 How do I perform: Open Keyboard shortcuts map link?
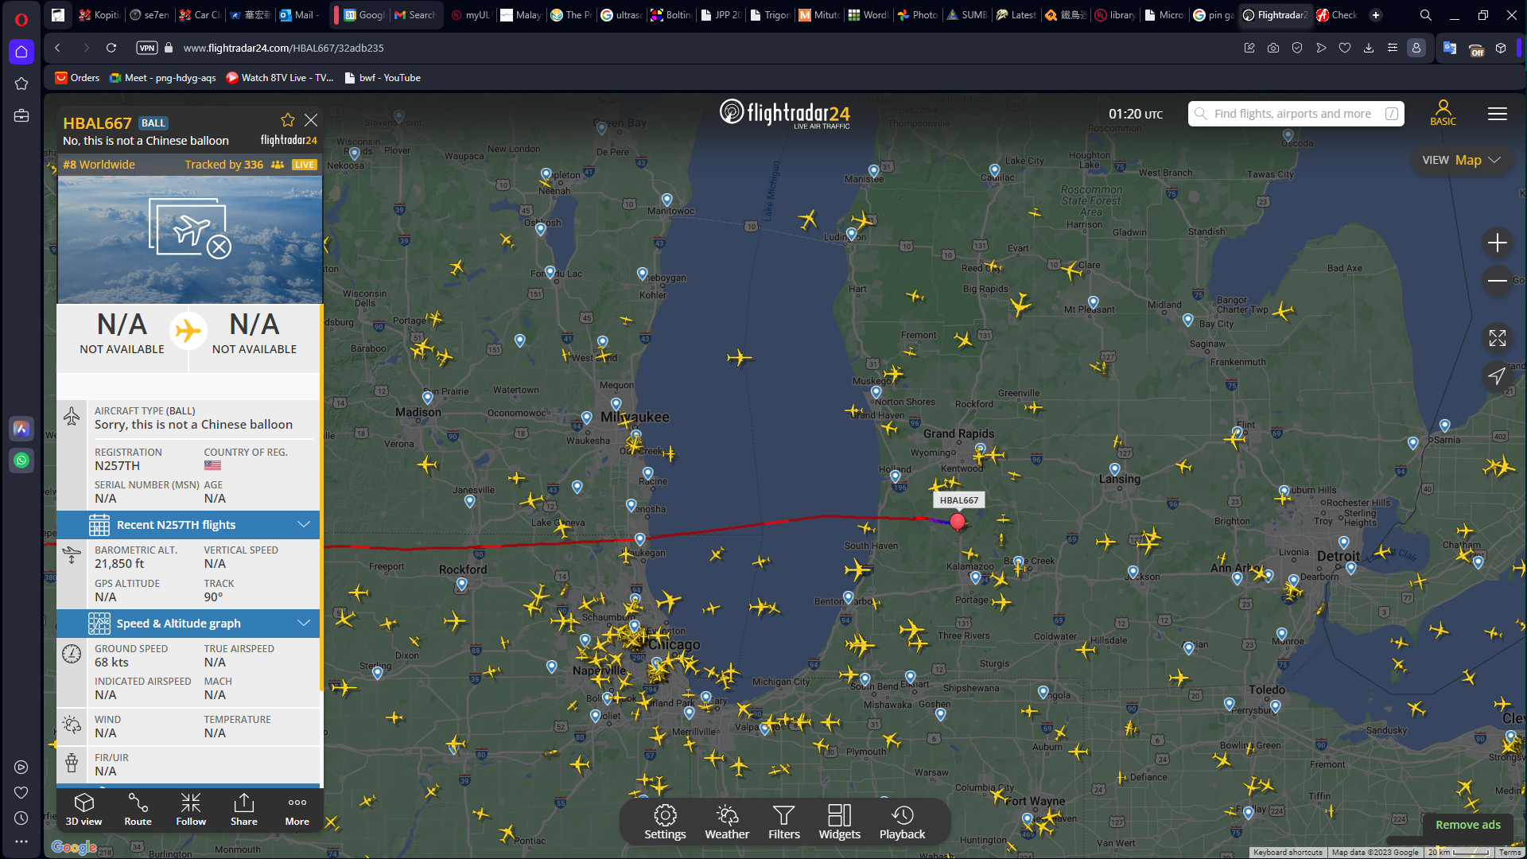coord(1288,853)
